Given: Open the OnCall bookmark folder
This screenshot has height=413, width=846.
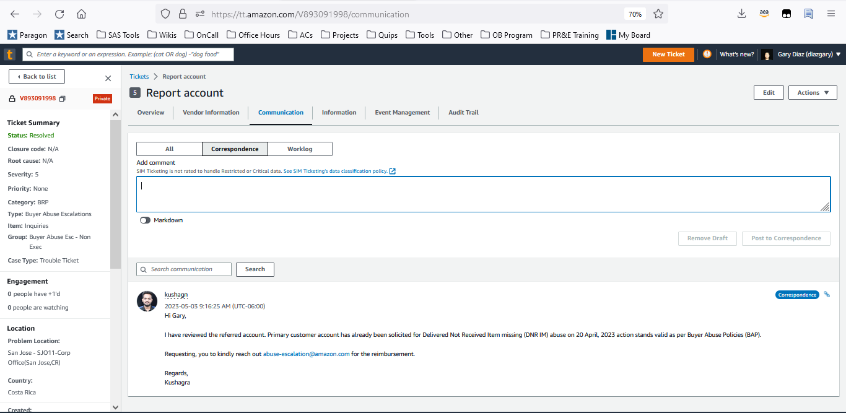Looking at the screenshot, I should (x=201, y=35).
